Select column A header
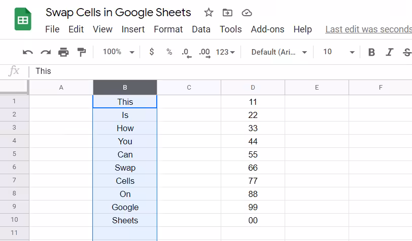Viewport: 412px width, 241px height. [x=61, y=87]
